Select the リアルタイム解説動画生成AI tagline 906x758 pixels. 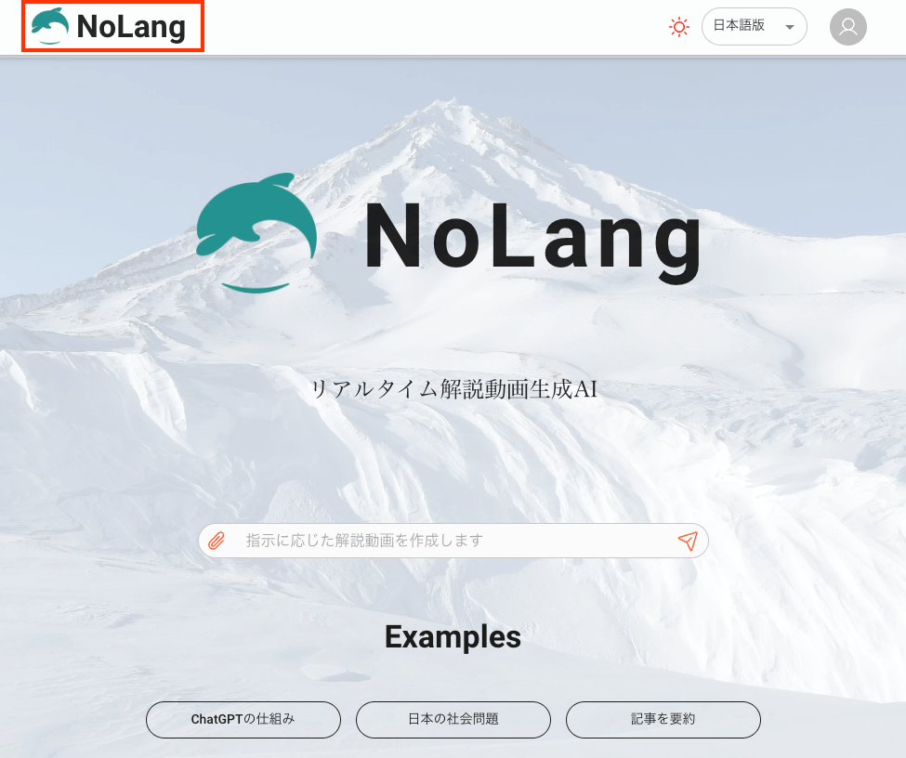(x=454, y=389)
